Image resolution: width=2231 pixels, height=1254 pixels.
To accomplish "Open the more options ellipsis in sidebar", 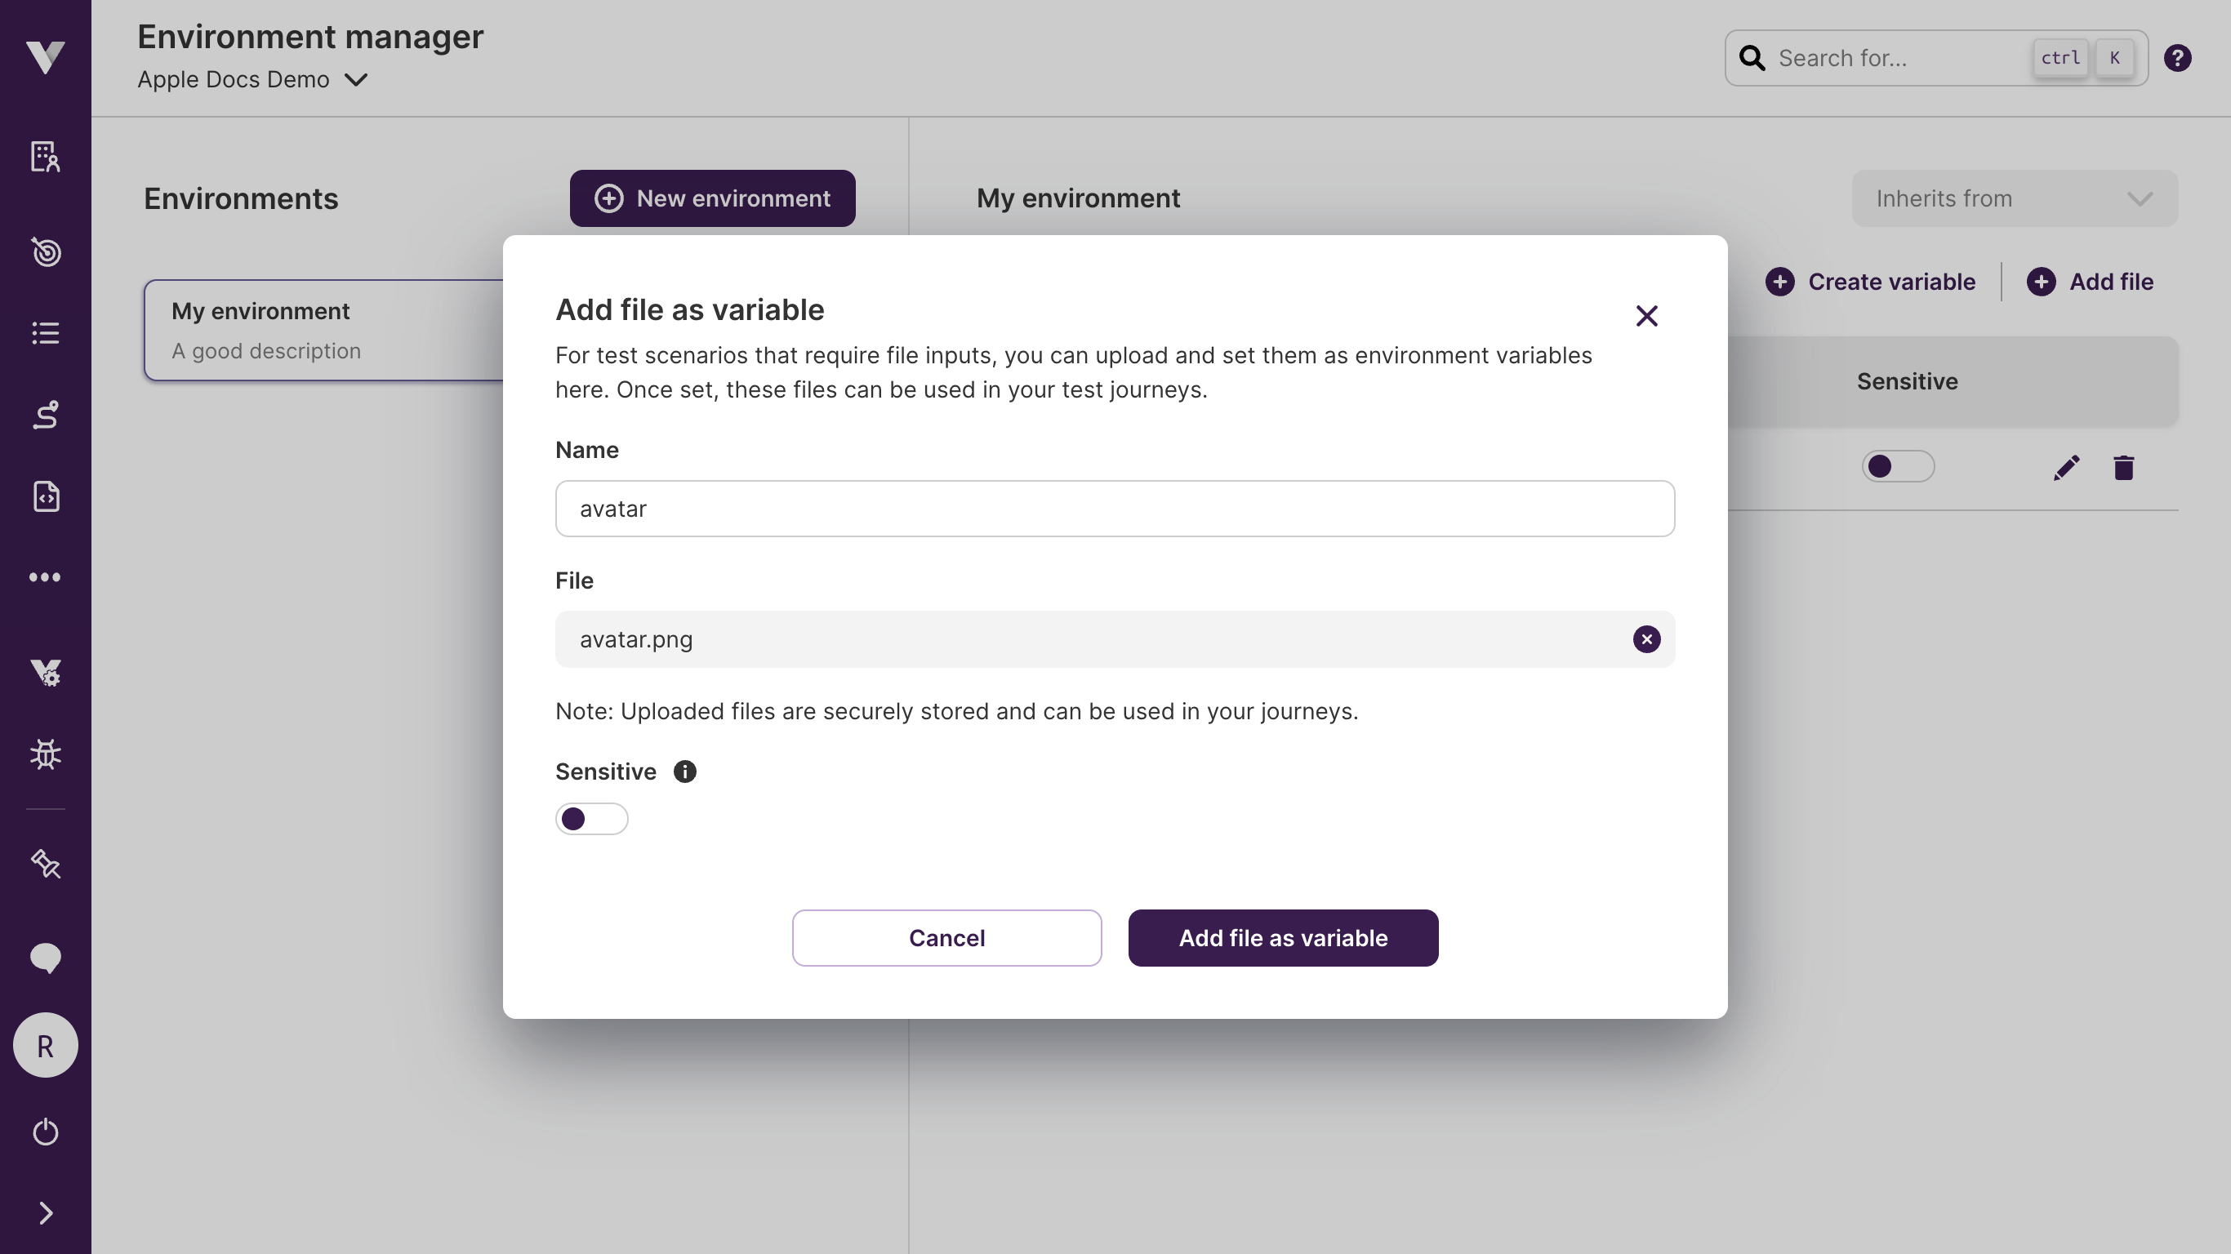I will point(45,576).
